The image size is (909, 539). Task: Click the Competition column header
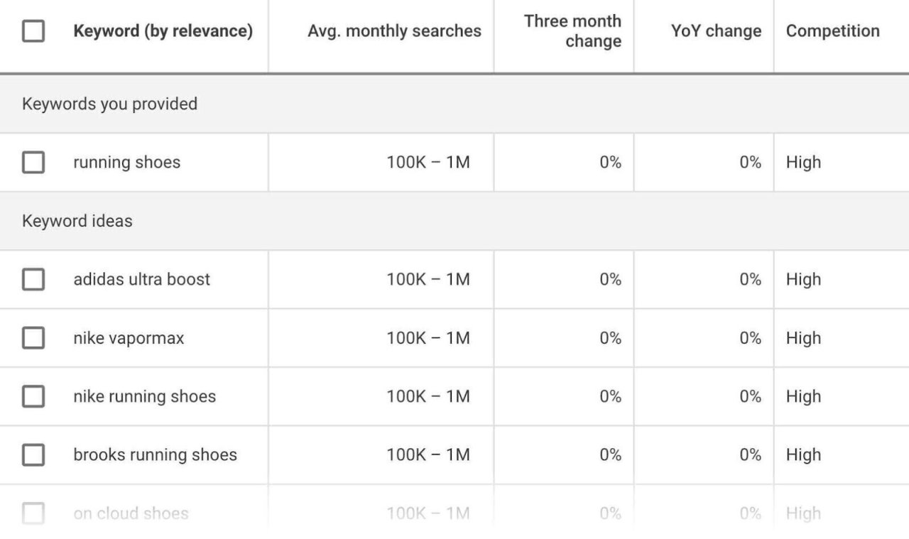832,31
